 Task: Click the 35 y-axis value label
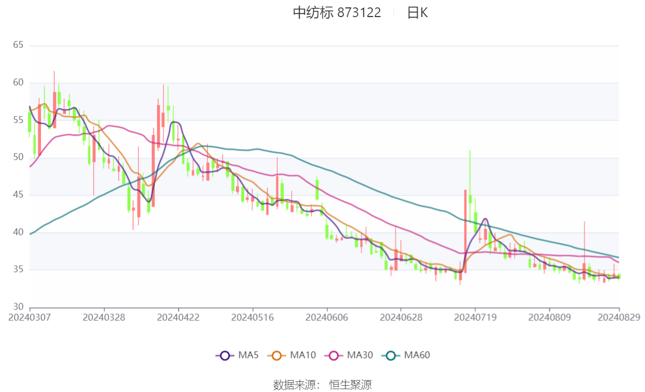18,270
